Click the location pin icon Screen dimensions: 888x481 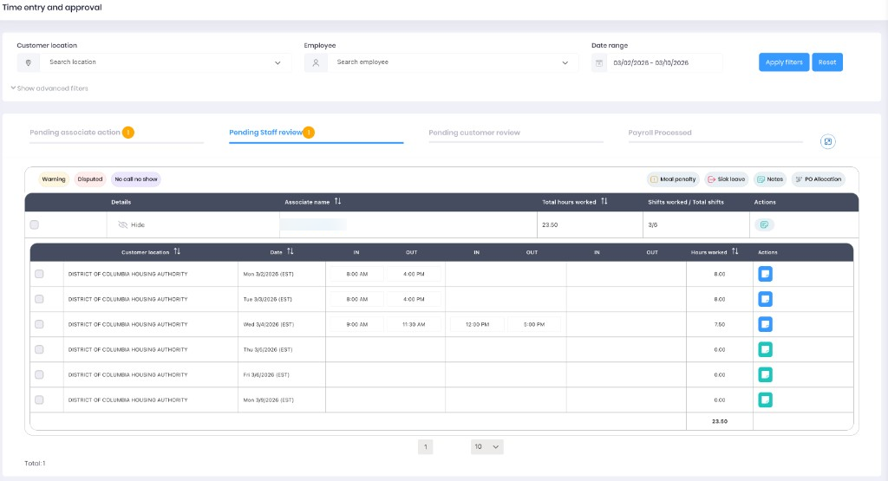coord(29,62)
